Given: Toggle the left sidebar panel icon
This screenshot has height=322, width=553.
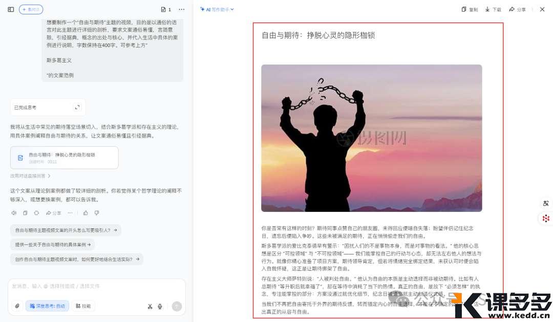Looking at the screenshot, I should 11,10.
